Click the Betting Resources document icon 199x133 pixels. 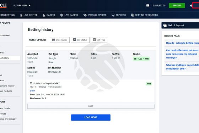pyautogui.click(x=132, y=15)
